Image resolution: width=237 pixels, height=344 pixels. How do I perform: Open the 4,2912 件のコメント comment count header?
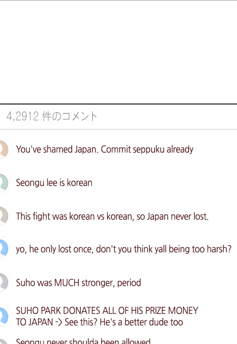tap(52, 116)
